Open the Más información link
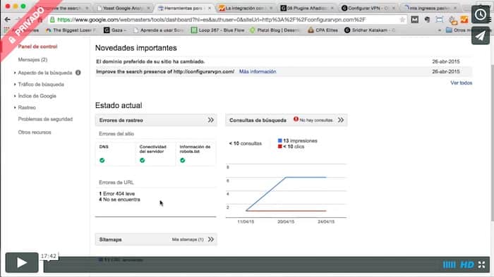Image resolution: width=494 pixels, height=277 pixels. tap(258, 72)
